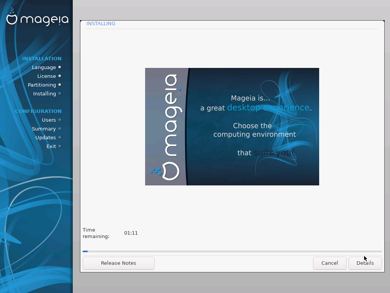
Task: Click the Mageia logo in sidebar
Action: coord(37,17)
